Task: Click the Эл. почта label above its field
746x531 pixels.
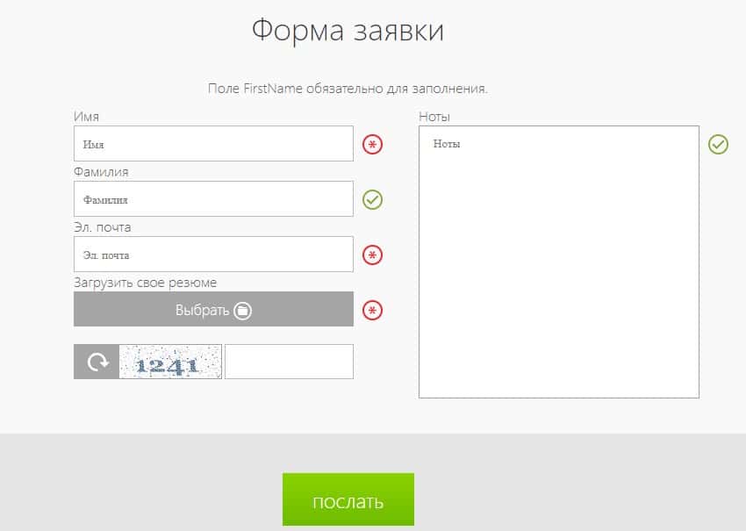Action: click(103, 227)
